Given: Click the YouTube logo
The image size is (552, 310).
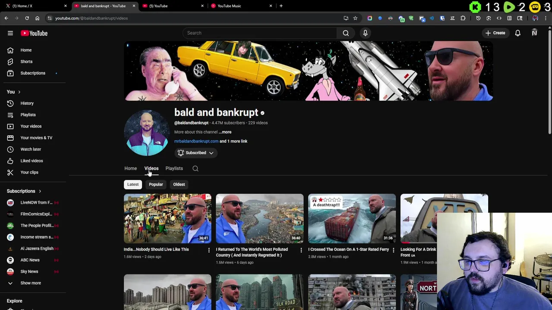Looking at the screenshot, I should (34, 33).
